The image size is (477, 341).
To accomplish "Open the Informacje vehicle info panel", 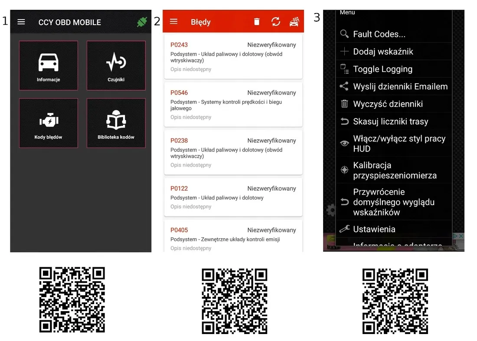I will (x=49, y=65).
